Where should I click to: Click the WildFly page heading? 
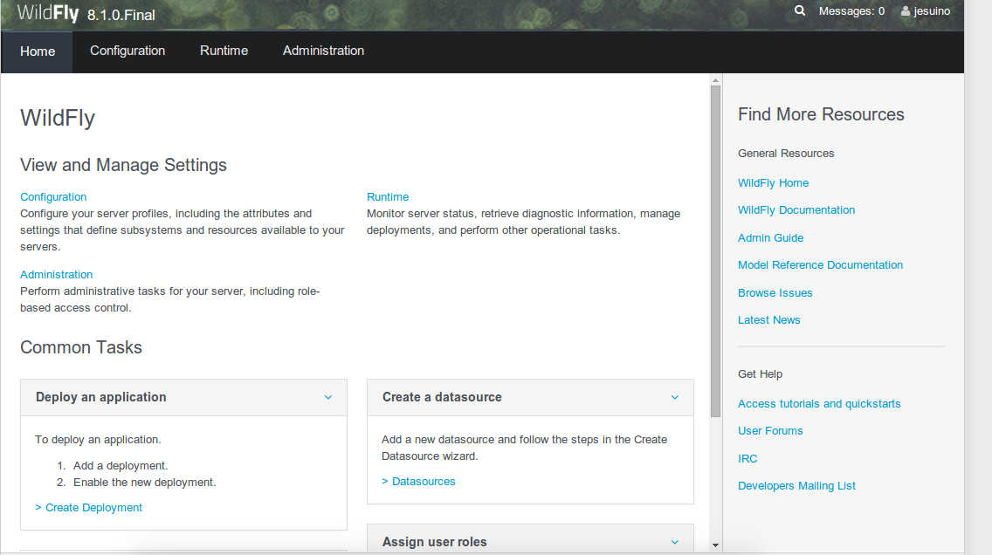tap(58, 118)
